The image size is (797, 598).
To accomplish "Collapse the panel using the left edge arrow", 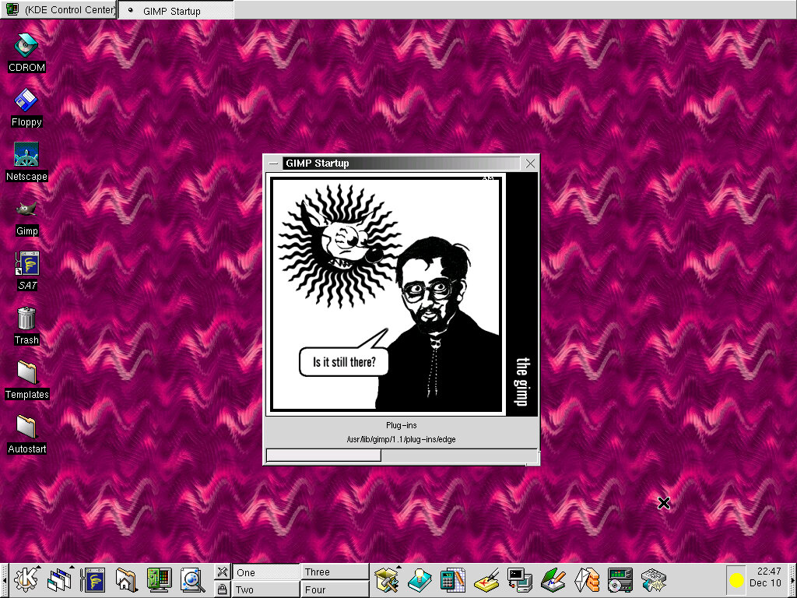I will pyautogui.click(x=4, y=580).
